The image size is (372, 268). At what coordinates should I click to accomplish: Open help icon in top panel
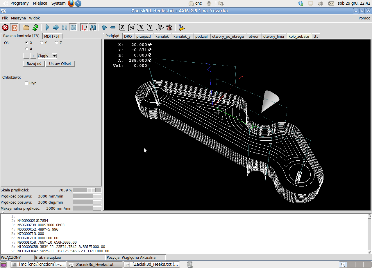click(78, 3)
